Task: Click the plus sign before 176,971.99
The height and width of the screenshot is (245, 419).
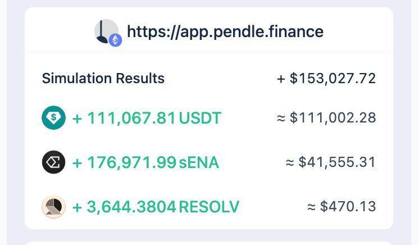Action: [x=77, y=163]
